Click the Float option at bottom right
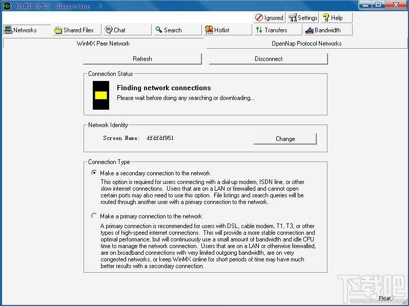The width and height of the screenshot is (409, 306). coord(385,298)
